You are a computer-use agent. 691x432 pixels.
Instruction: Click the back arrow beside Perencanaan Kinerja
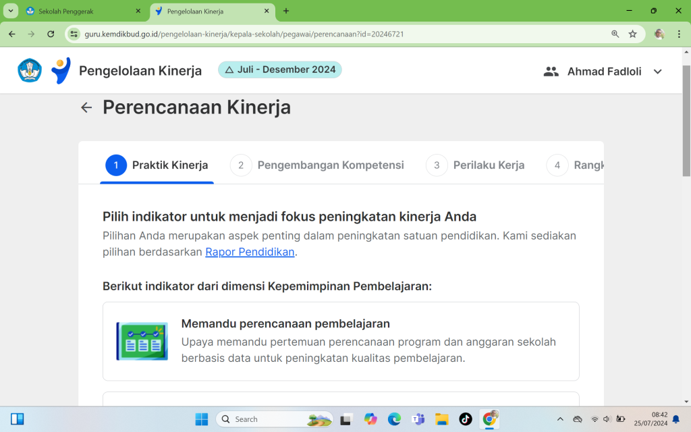tap(86, 108)
